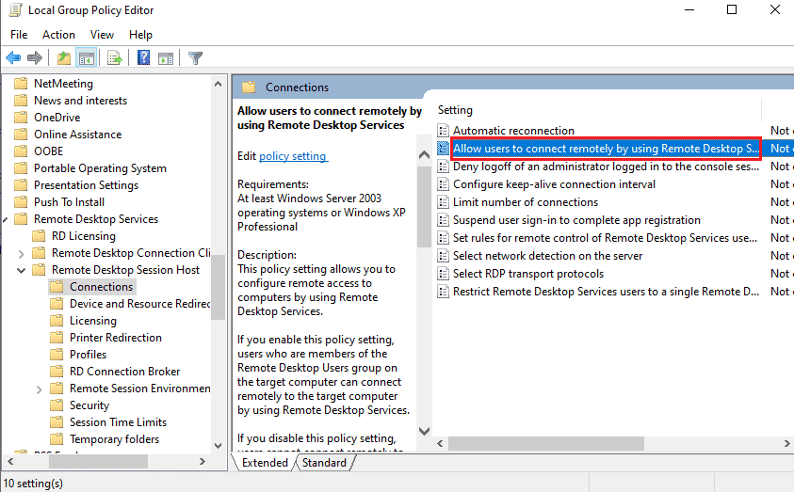Click the Profiles folder icon
This screenshot has height=492, width=794.
click(x=57, y=355)
